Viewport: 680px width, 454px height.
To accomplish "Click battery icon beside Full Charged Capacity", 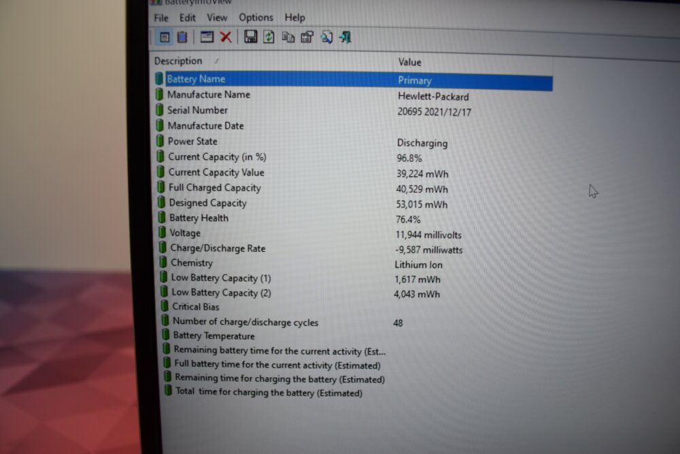I will click(160, 187).
